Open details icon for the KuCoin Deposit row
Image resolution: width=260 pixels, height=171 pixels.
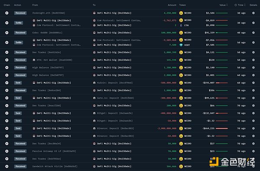tap(253, 82)
